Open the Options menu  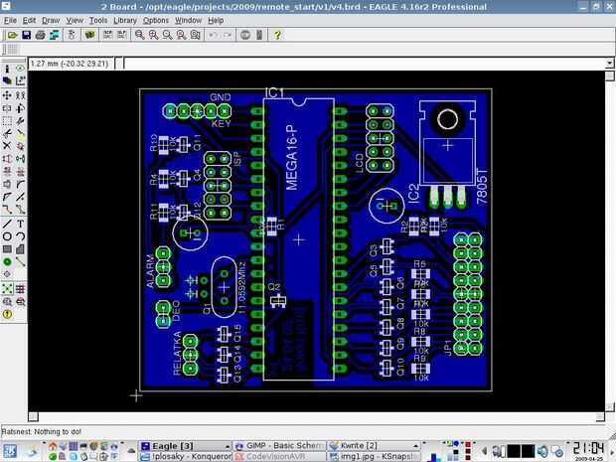(x=156, y=21)
